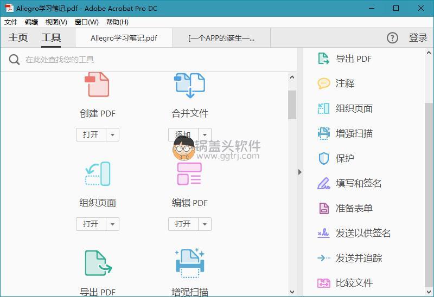Click 添加 button under 合并文件
434x297 pixels.
[x=183, y=134]
